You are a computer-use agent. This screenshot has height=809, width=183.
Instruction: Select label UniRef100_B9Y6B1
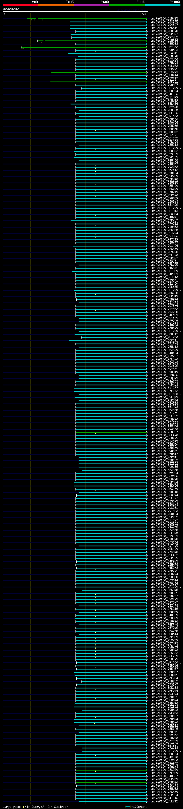pyautogui.click(x=164, y=369)
